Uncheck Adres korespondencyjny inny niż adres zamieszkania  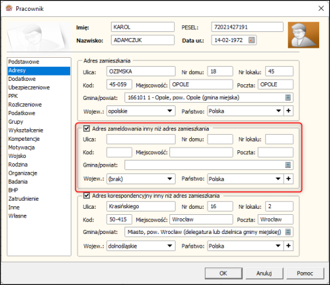[86, 195]
